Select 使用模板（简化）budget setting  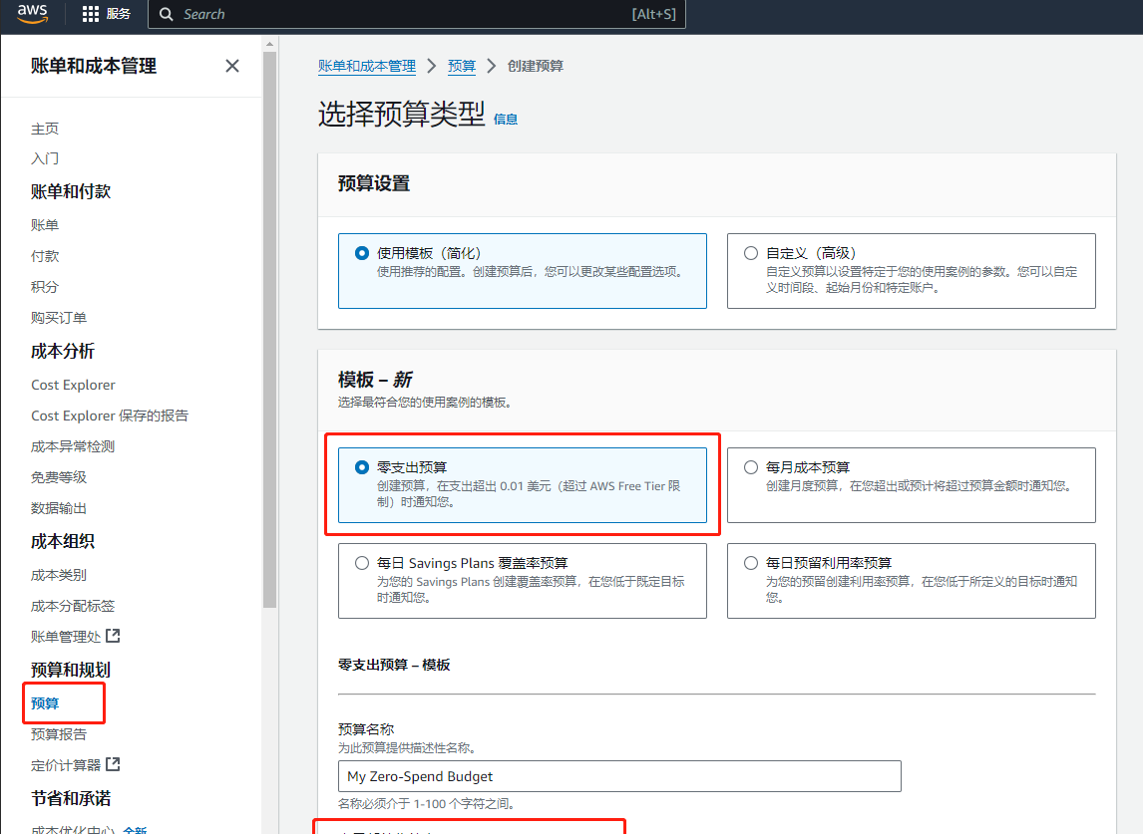(x=361, y=252)
